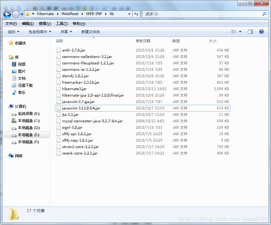Screen dimensions: 271x225
Task: Select file commons-collections-3.1.jar
Action: tap(143, 57)
